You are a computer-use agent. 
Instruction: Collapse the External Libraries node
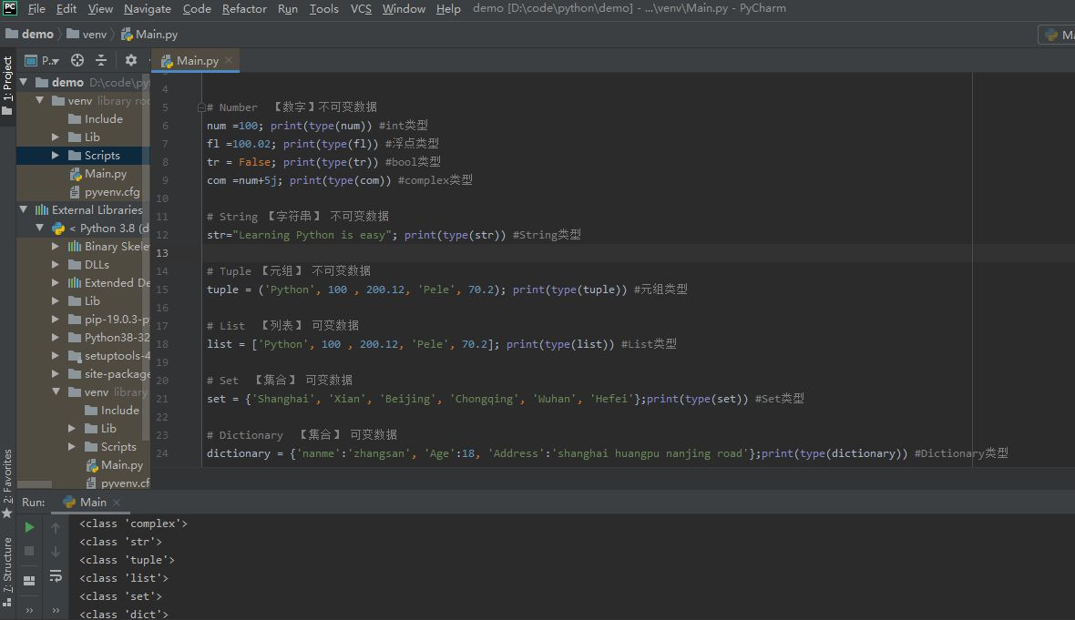tap(22, 209)
